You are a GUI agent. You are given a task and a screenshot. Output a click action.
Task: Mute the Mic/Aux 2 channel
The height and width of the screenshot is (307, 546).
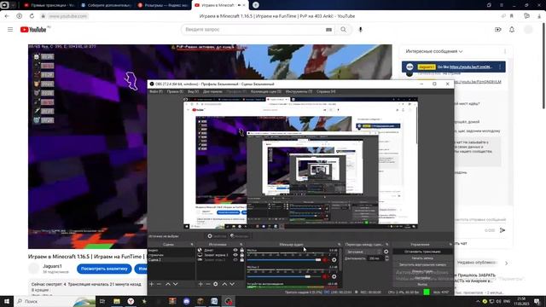325,276
